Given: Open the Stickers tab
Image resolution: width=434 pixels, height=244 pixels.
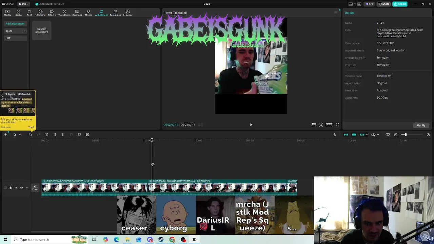Looking at the screenshot, I should 41,13.
